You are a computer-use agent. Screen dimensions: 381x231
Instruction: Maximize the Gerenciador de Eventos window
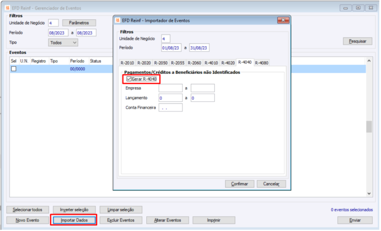point(358,8)
